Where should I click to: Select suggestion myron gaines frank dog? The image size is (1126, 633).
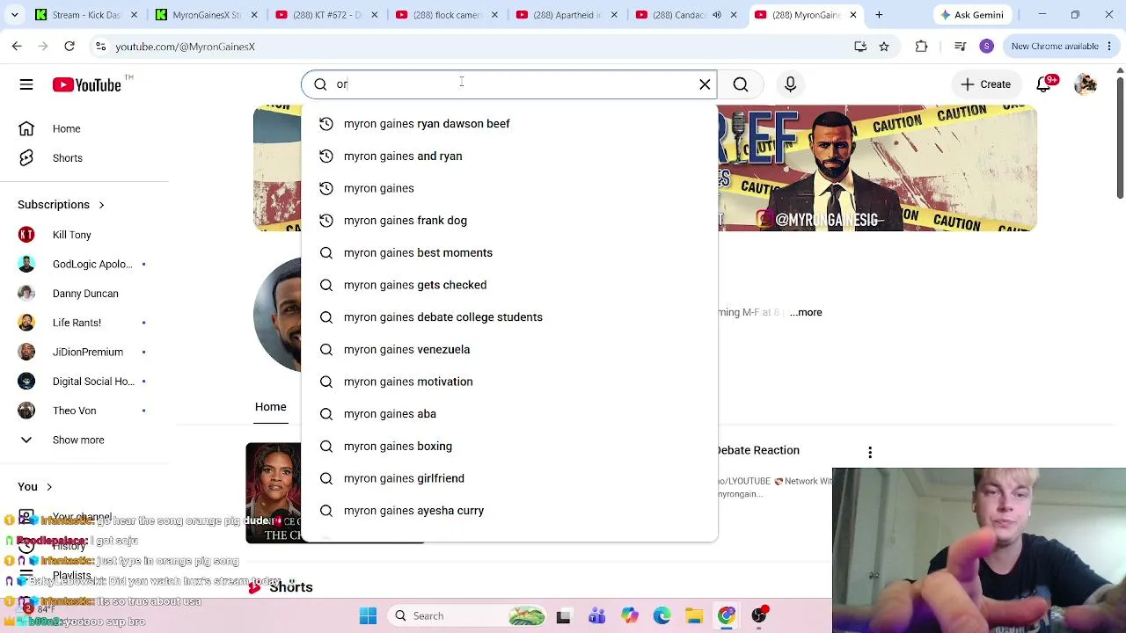click(509, 221)
